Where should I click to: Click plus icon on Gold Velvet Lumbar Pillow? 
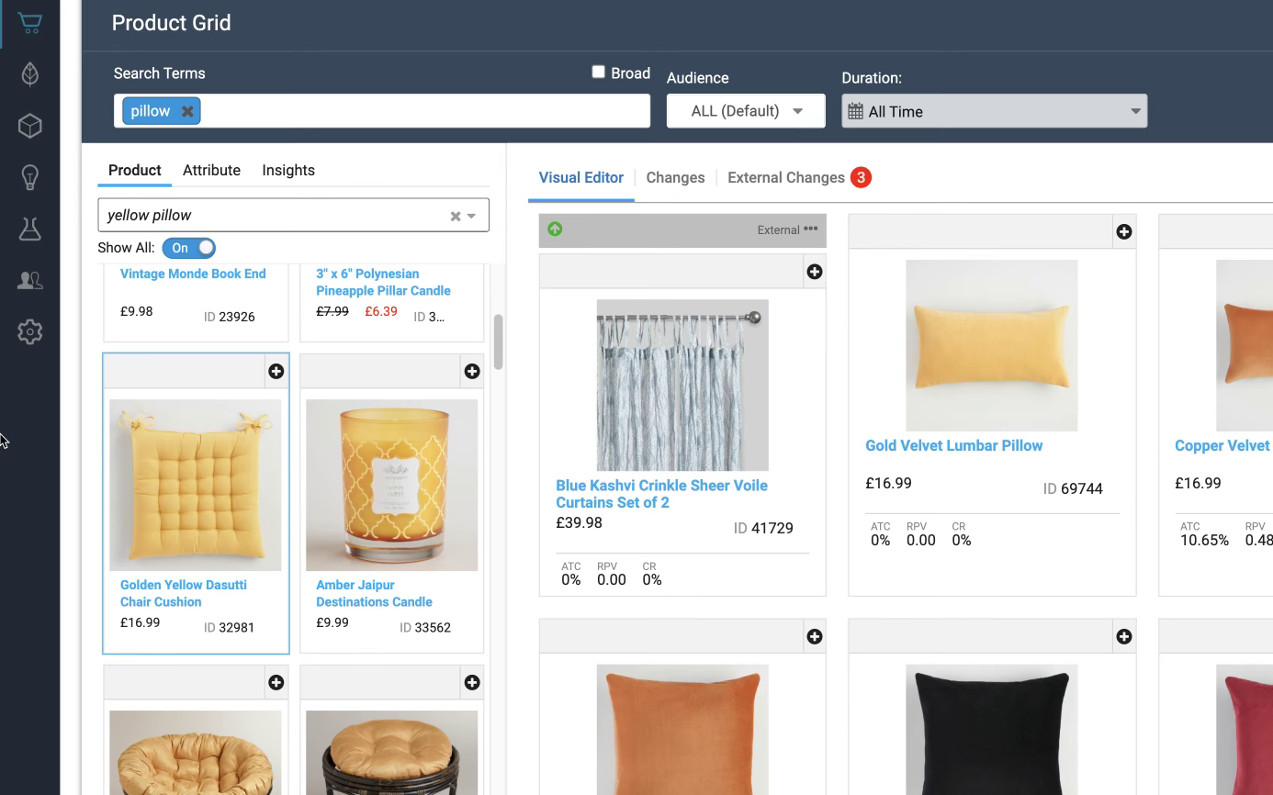point(1124,232)
